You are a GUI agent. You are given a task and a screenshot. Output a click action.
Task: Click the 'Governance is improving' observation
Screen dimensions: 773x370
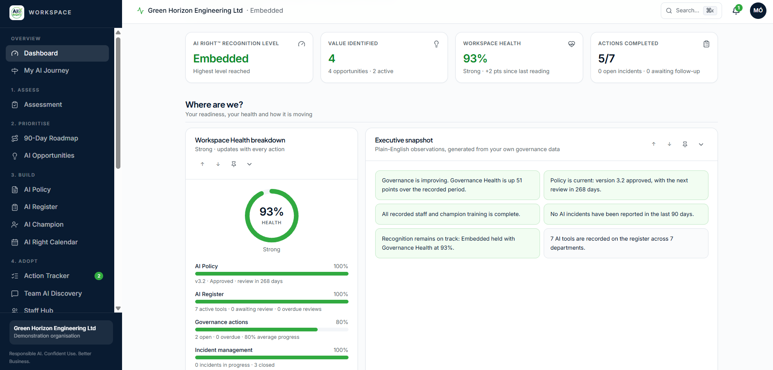pos(457,185)
